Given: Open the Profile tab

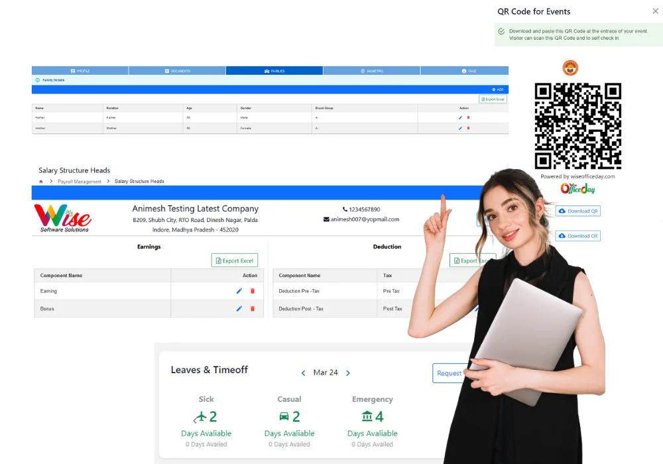Looking at the screenshot, I should tap(80, 71).
